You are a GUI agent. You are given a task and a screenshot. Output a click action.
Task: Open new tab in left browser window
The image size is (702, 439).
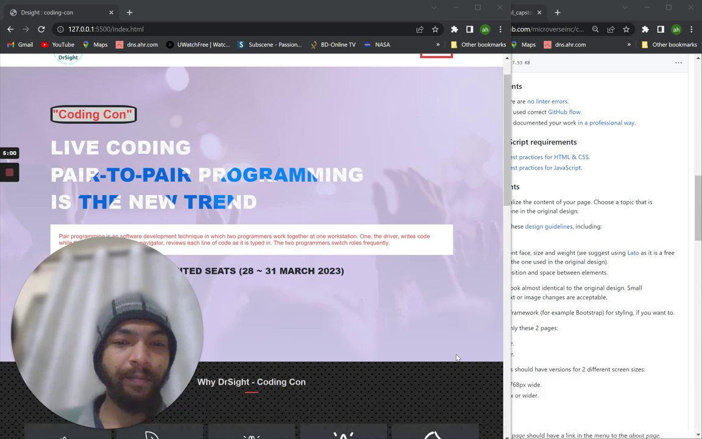(129, 13)
